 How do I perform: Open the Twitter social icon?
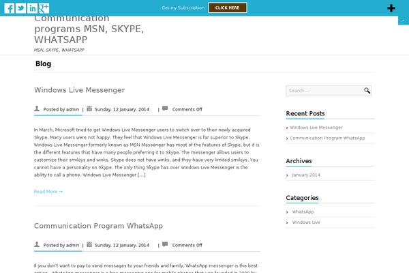pos(20,8)
